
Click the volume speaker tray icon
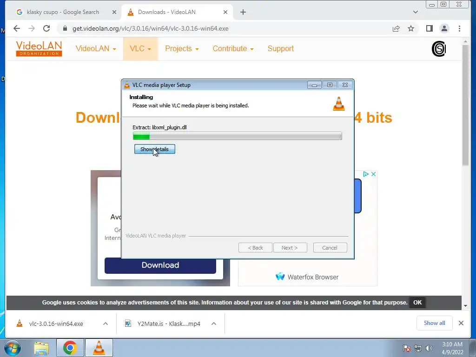pyautogui.click(x=429, y=348)
